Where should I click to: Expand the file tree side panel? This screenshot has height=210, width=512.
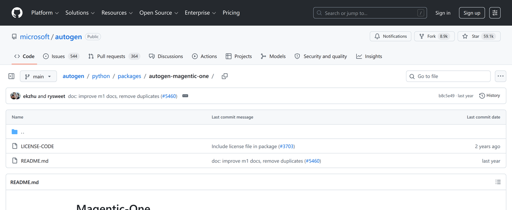point(11,76)
